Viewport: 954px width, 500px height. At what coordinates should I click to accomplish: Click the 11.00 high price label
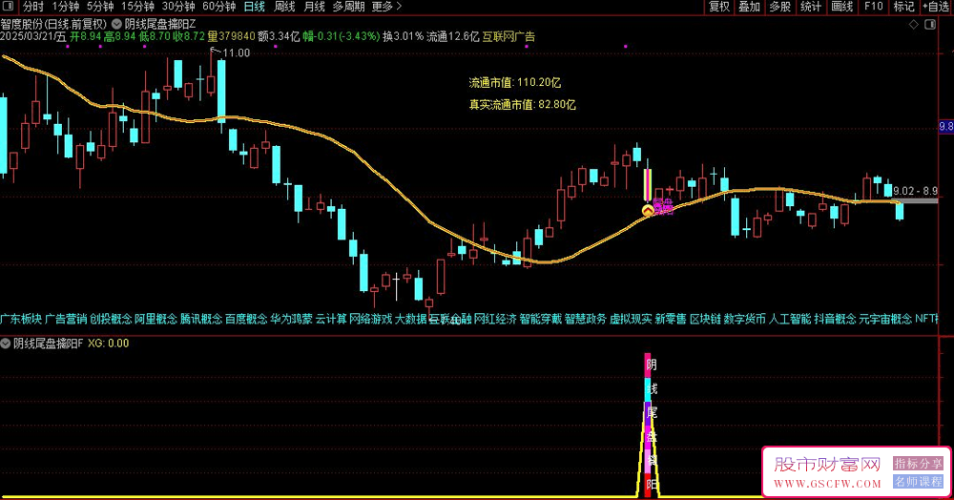click(236, 52)
